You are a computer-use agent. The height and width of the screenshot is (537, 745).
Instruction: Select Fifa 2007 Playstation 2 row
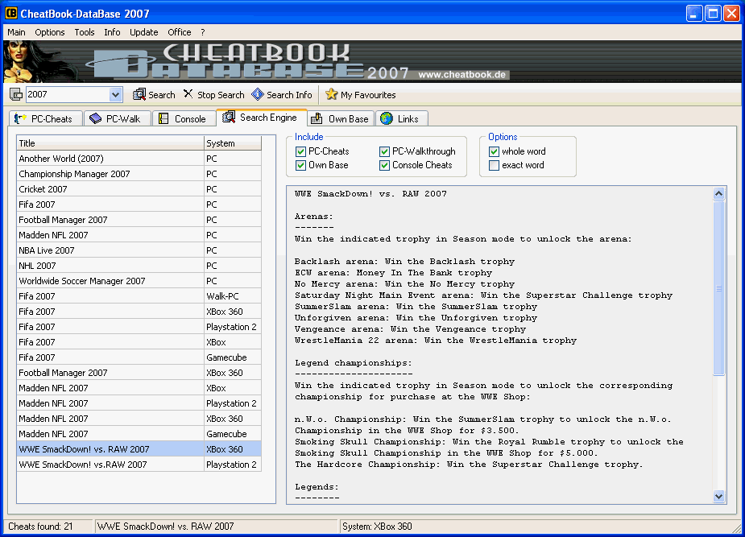(x=139, y=327)
